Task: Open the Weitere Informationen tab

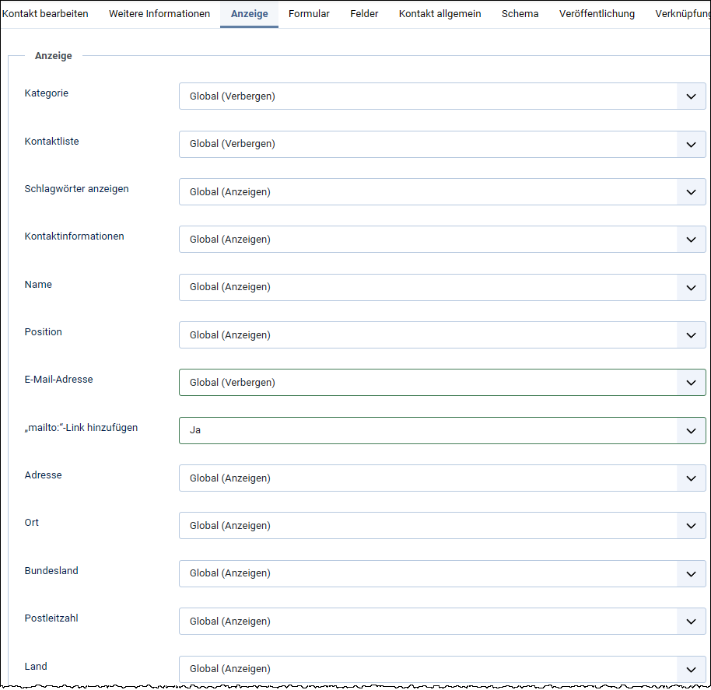Action: click(159, 14)
